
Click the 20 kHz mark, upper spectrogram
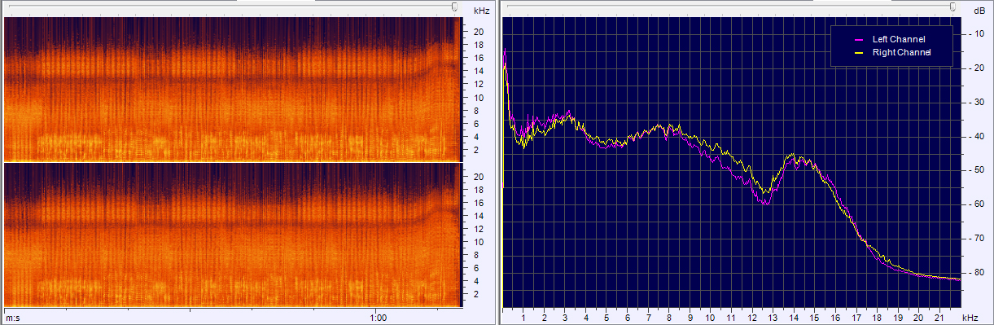tap(479, 32)
